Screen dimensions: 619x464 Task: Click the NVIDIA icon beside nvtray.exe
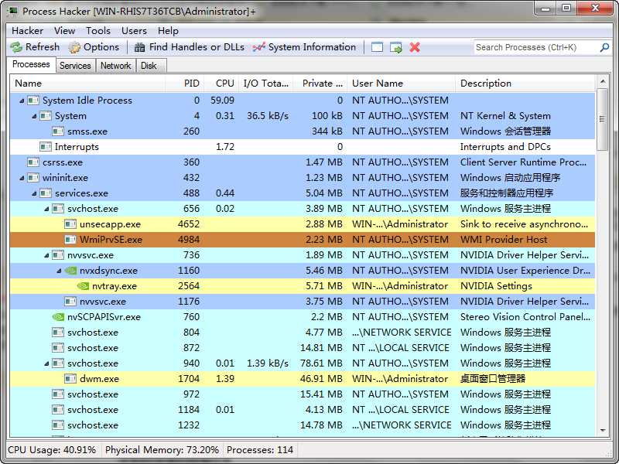[x=82, y=286]
